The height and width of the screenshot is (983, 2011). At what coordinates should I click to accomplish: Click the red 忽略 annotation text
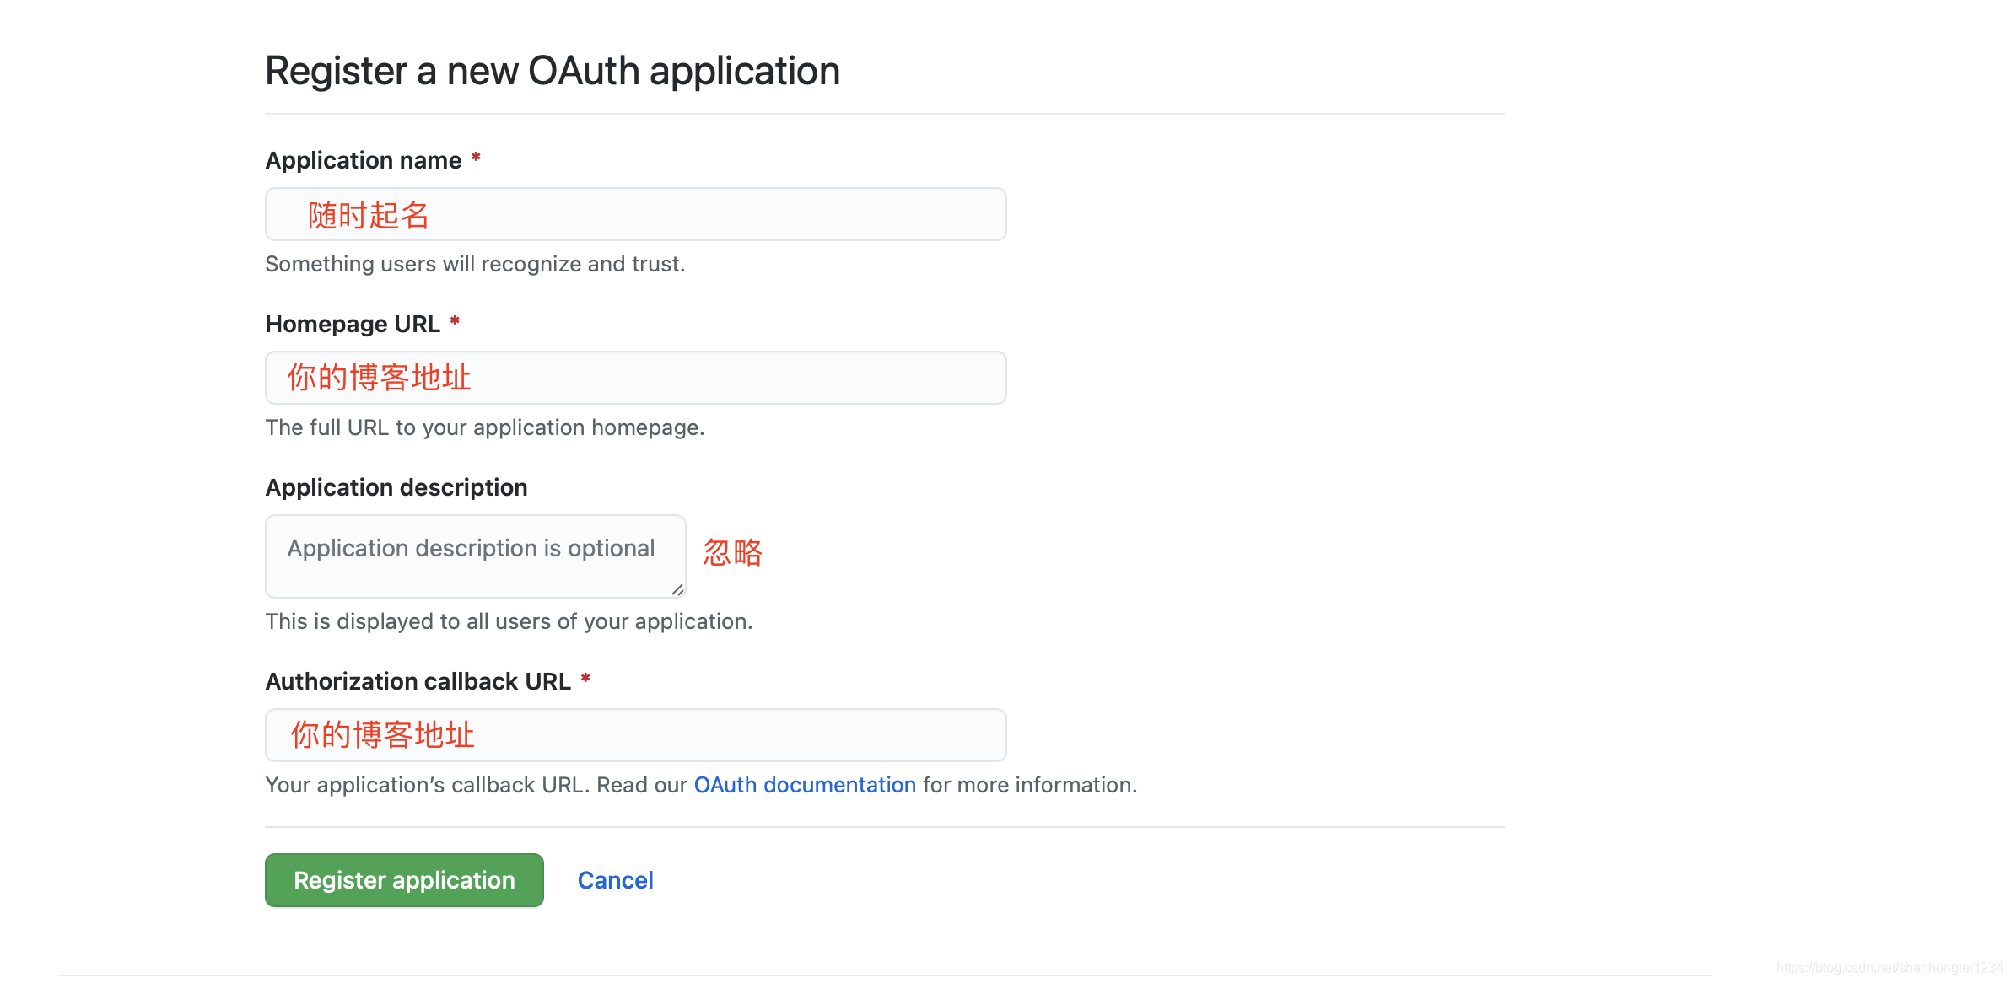[x=732, y=553]
